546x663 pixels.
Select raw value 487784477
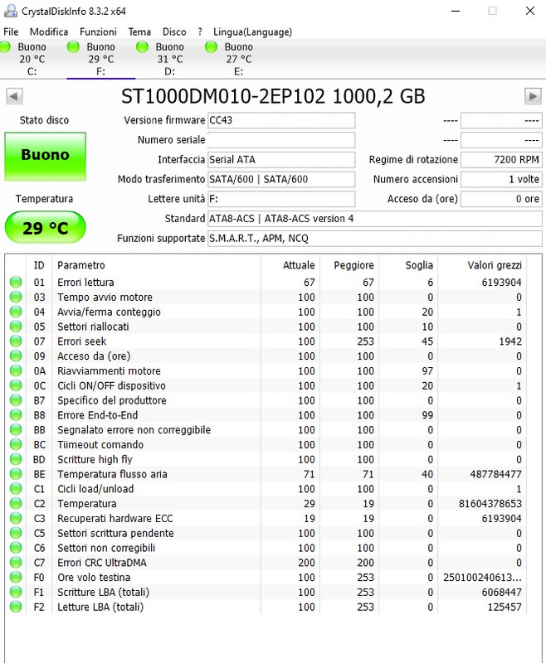click(495, 474)
